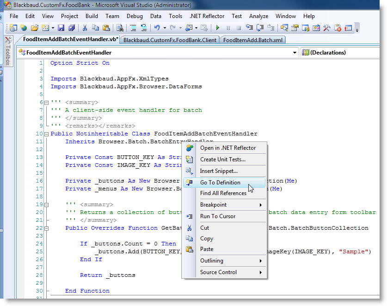Save the current file with floppy icon
Image resolution: width=387 pixels, height=306 pixels.
(x=61, y=28)
